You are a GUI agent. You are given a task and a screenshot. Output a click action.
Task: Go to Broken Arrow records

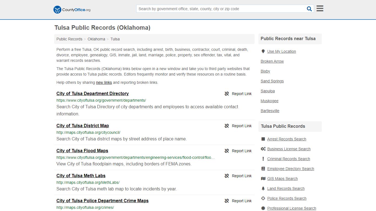(272, 61)
